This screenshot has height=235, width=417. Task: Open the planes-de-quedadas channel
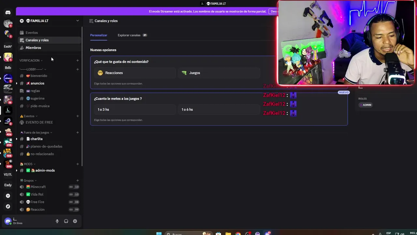(x=49, y=146)
